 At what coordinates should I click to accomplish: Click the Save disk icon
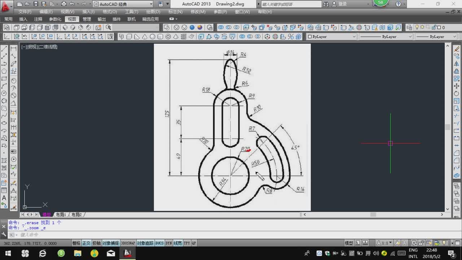(36, 4)
